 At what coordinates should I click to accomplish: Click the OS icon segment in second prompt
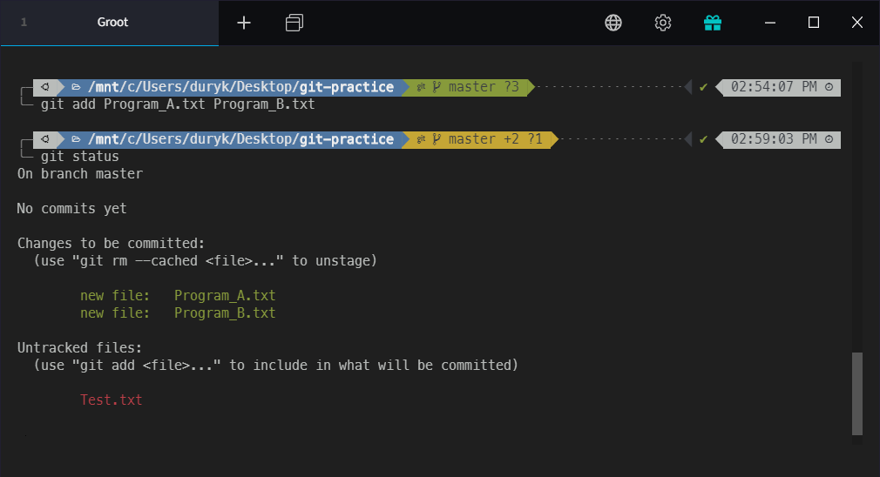click(45, 139)
